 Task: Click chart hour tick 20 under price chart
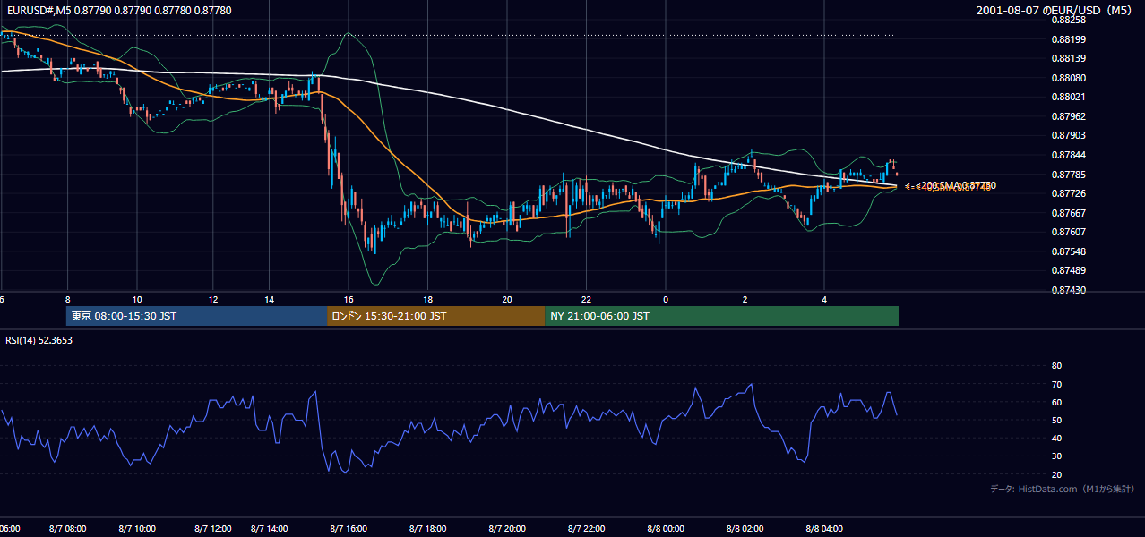point(507,299)
